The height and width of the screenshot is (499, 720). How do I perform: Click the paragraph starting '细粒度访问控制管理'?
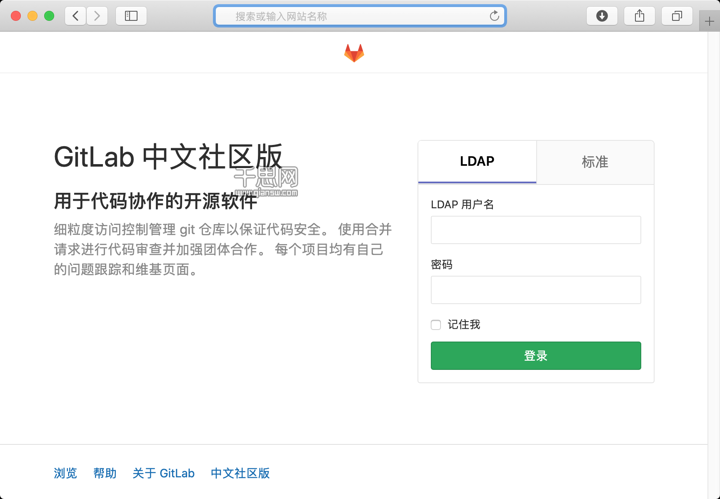(x=223, y=249)
